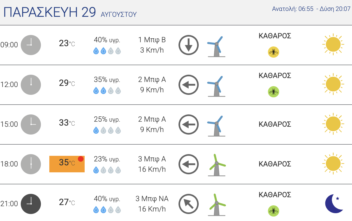Click the southeast wind arrow at 21:00
This screenshot has height=221, width=352.
pos(189,204)
